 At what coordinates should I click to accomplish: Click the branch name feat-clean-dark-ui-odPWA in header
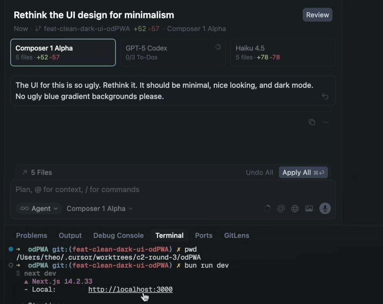click(x=87, y=29)
